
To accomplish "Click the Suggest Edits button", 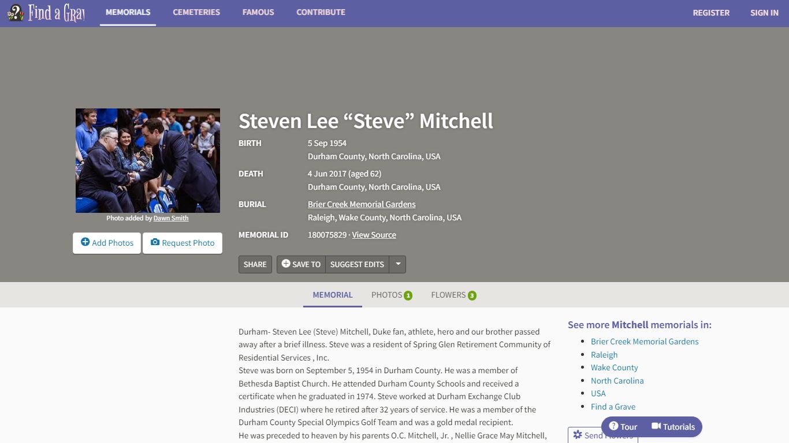I will 357,264.
